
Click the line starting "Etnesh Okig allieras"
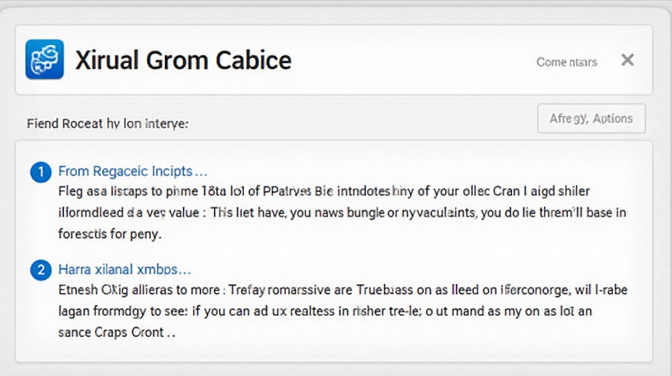click(343, 291)
